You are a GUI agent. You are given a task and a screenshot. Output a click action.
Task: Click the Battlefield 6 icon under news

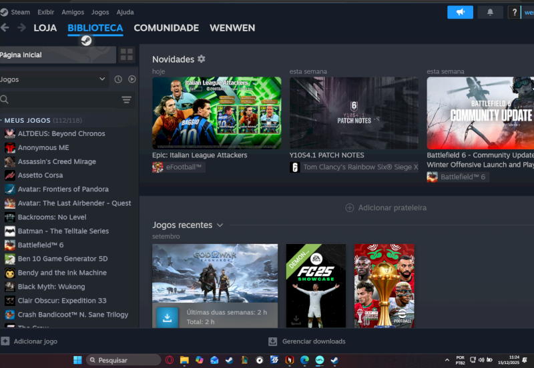432,177
